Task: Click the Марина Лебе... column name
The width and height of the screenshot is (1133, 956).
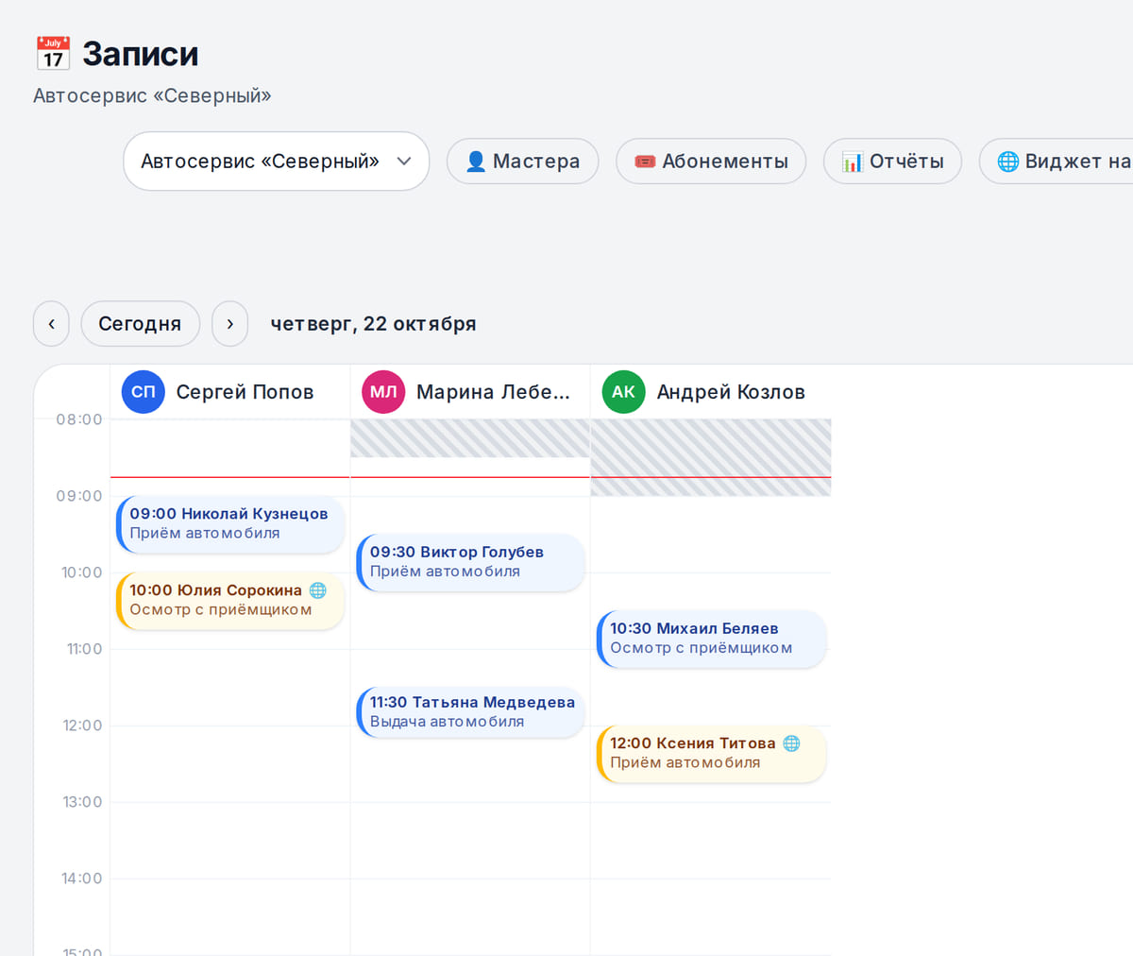Action: (493, 392)
